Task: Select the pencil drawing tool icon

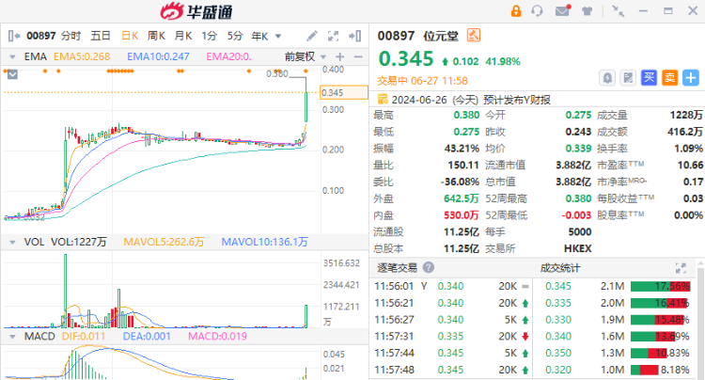Action: [311, 36]
